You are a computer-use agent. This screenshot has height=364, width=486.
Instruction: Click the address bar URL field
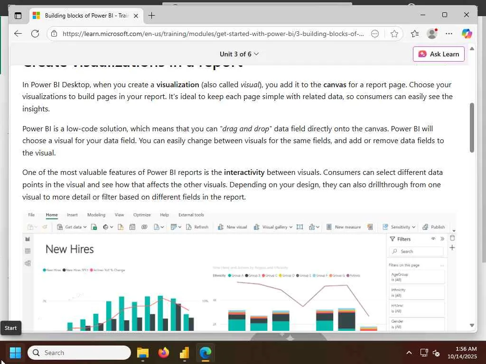[x=213, y=34]
